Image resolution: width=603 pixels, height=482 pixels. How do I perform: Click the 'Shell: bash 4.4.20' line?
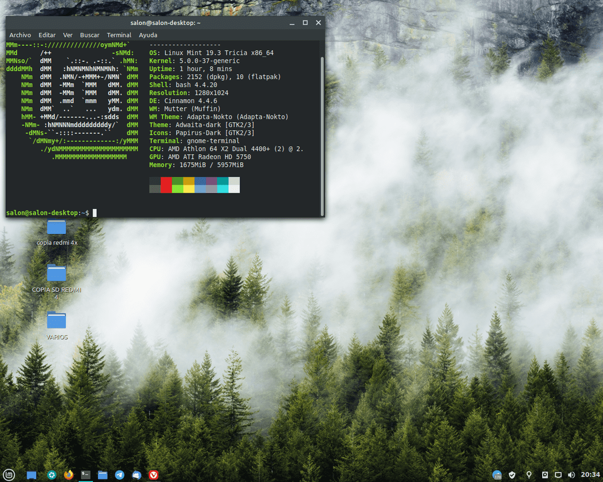click(x=183, y=85)
